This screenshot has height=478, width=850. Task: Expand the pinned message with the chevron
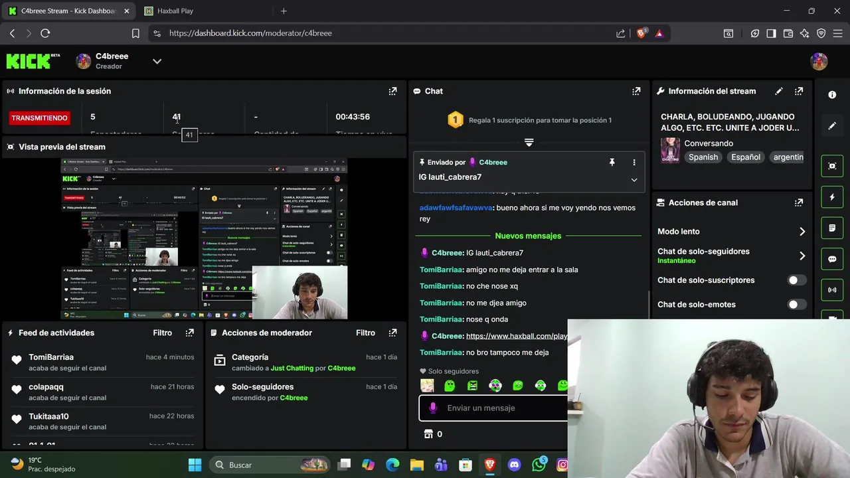coord(634,180)
